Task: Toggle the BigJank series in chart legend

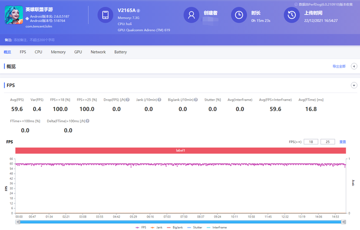Action: tap(175, 228)
